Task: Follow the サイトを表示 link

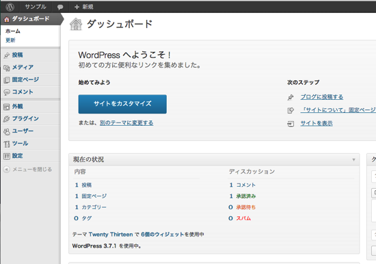Action: pos(317,123)
